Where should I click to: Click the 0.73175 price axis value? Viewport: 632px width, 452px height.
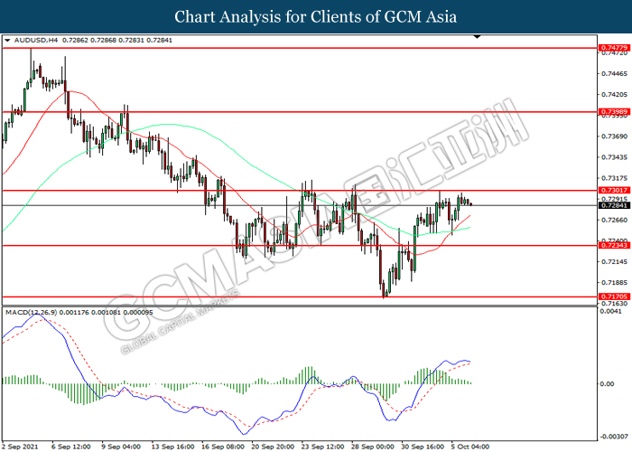point(614,178)
